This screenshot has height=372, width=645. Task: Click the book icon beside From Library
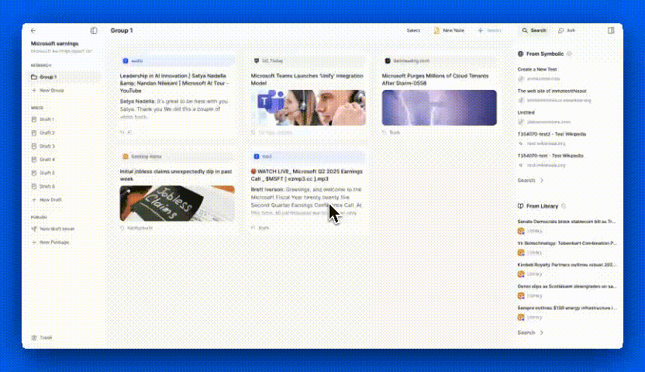coord(520,206)
